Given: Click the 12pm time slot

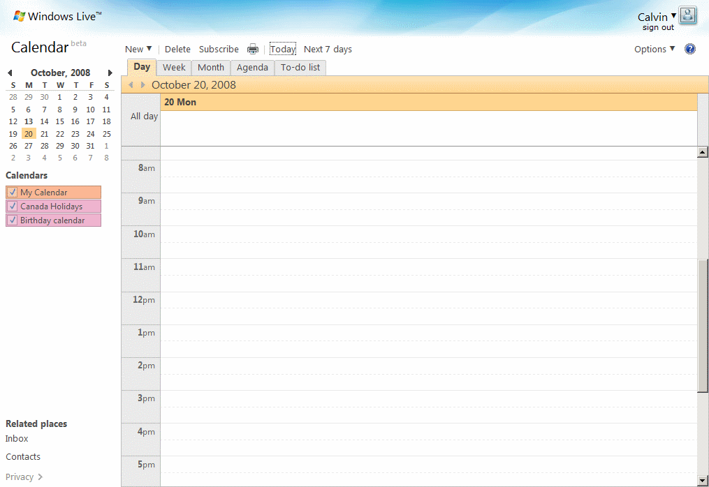Looking at the screenshot, I should tap(428, 308).
